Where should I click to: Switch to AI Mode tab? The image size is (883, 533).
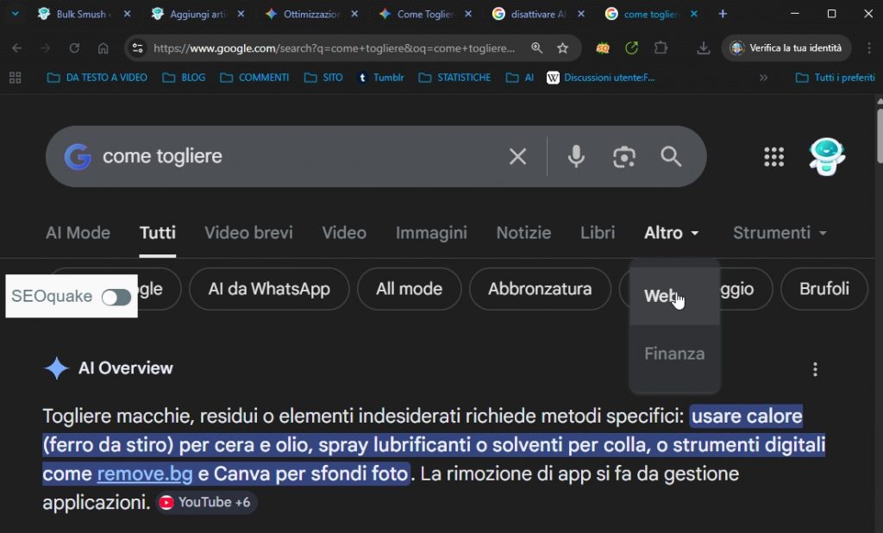tap(78, 233)
